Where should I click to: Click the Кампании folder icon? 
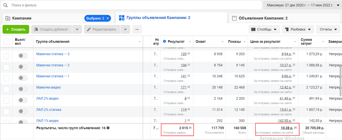pos(8,18)
